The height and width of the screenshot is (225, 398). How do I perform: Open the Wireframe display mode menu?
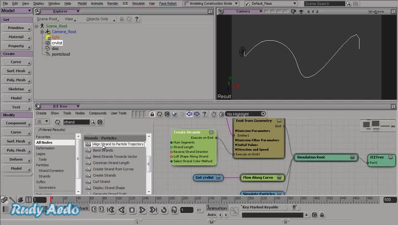(x=376, y=12)
